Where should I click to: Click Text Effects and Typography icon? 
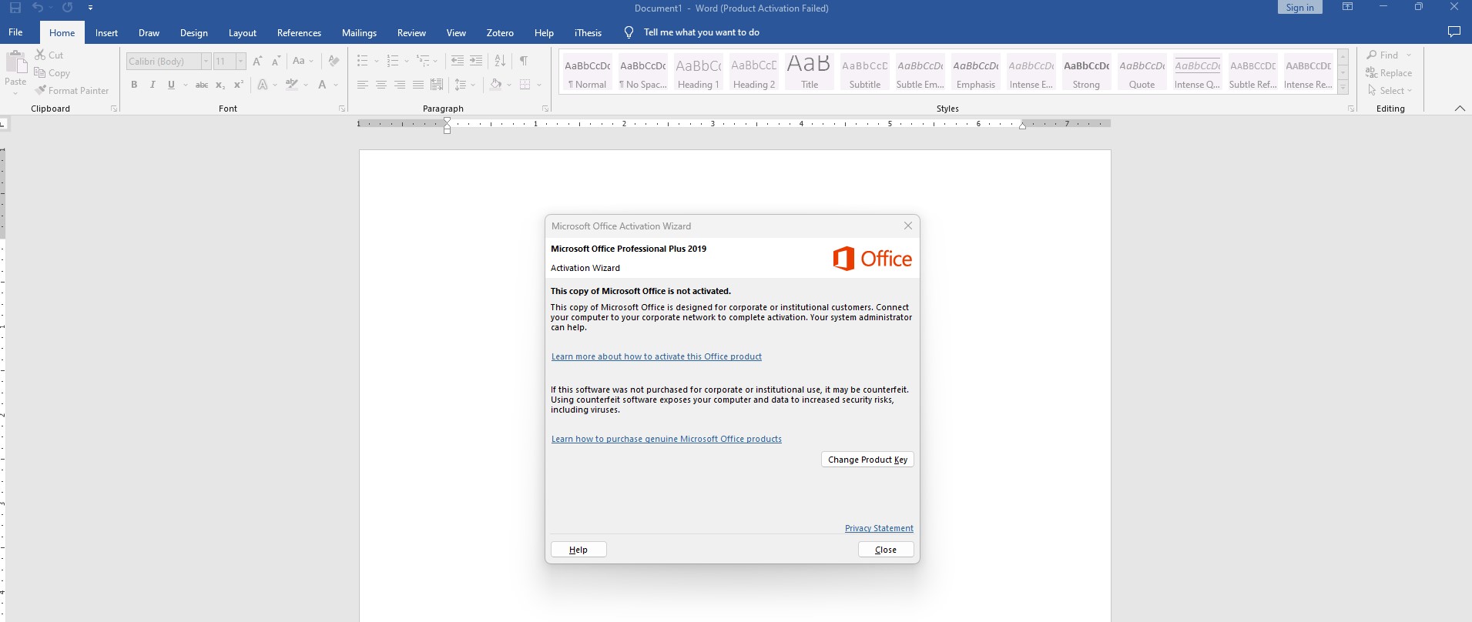tap(263, 85)
